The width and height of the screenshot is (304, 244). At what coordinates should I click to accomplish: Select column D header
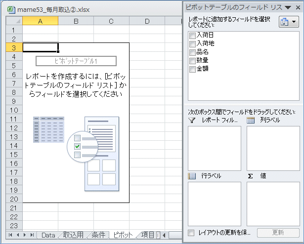[x=147, y=21]
